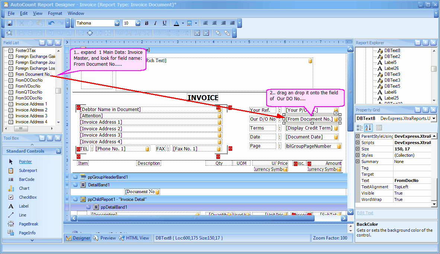440x254 pixels.
Task: Center-align text in formatting toolbar
Action: click(214, 23)
